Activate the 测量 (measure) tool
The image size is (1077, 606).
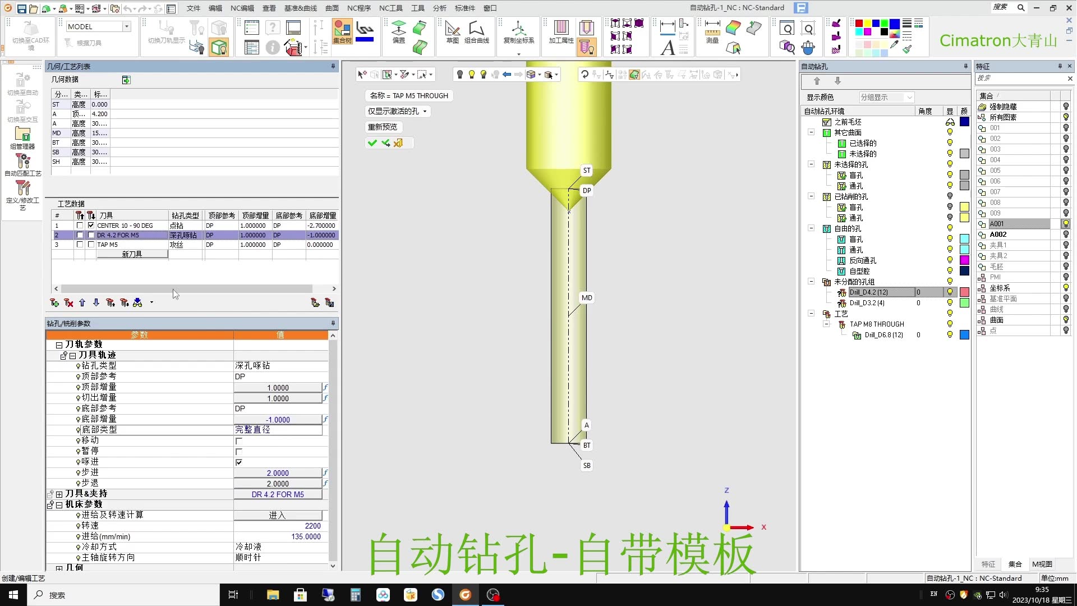tap(712, 34)
